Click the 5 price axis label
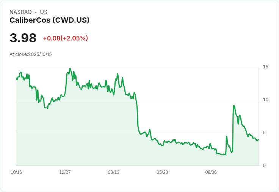 point(264,133)
